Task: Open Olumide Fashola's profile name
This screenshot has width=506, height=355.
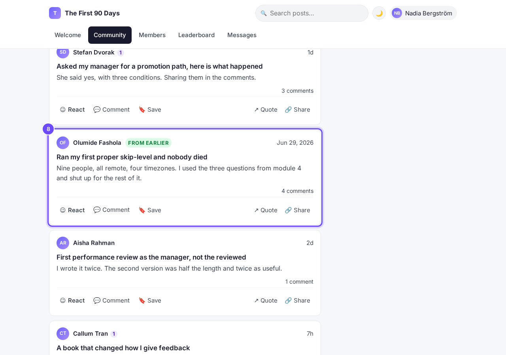Action: coord(97,143)
